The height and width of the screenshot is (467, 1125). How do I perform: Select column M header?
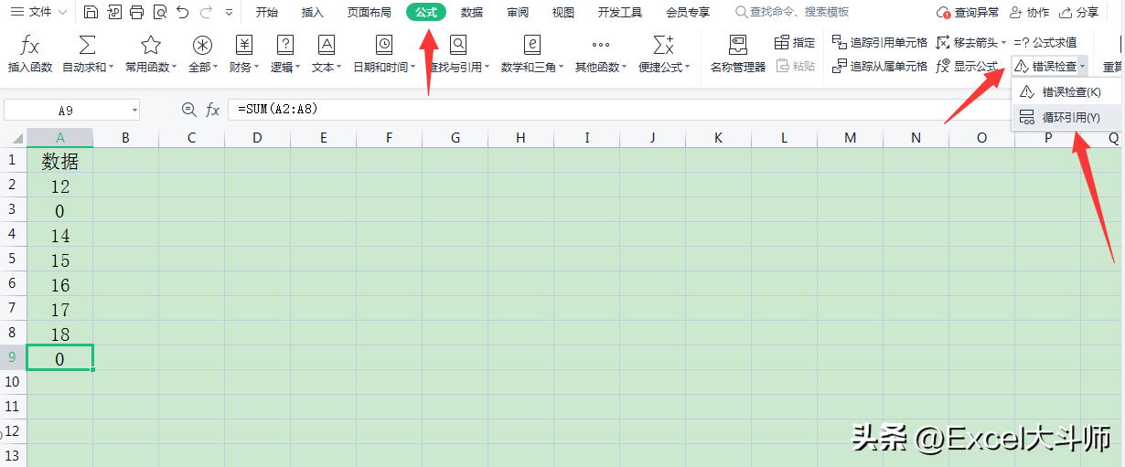click(850, 138)
